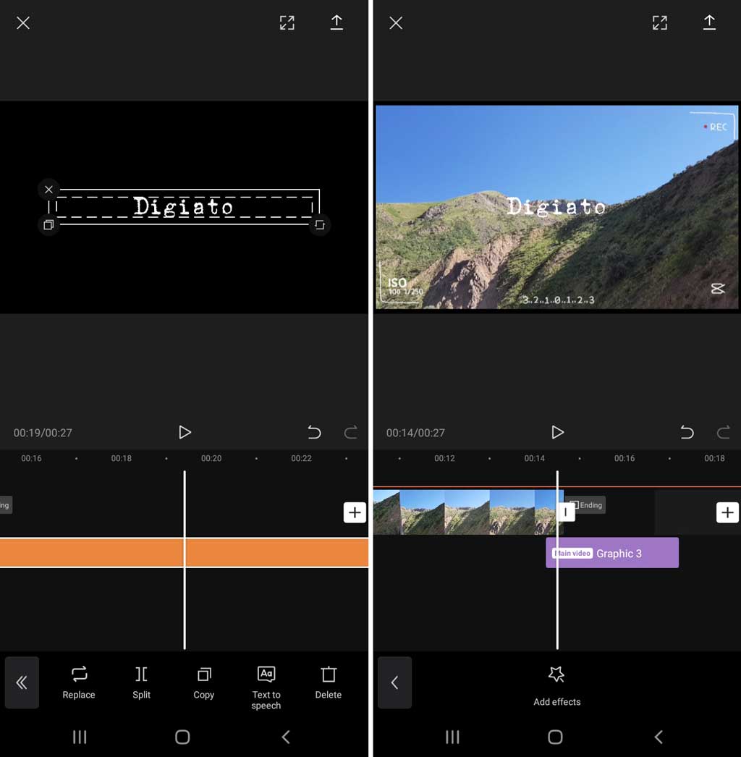Open recent apps in the right screen
The height and width of the screenshot is (757, 741).
pos(452,737)
